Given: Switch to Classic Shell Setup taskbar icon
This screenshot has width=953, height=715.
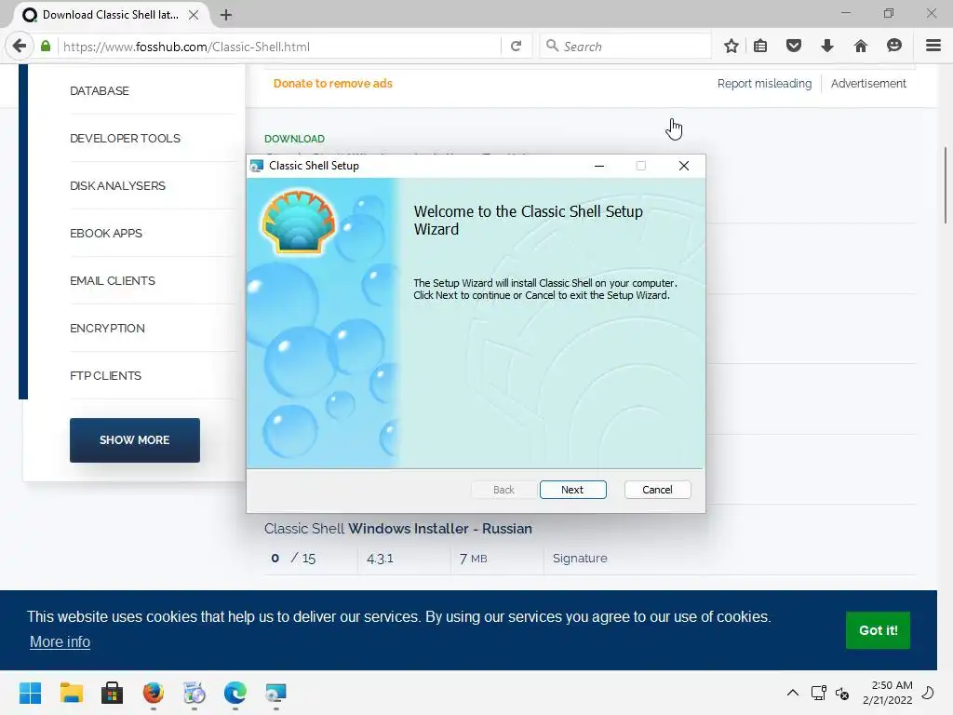Looking at the screenshot, I should (x=275, y=693).
